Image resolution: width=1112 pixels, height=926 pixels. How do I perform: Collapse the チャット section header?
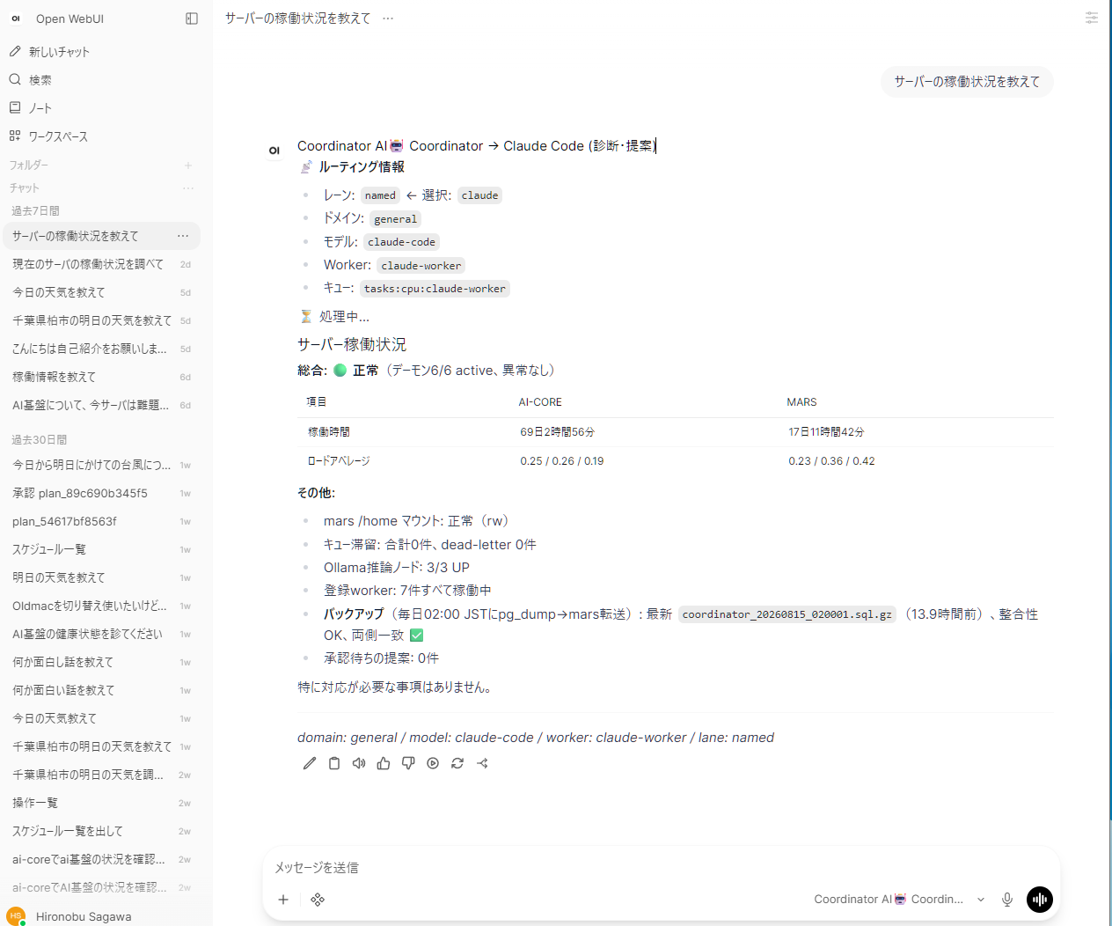click(x=25, y=188)
